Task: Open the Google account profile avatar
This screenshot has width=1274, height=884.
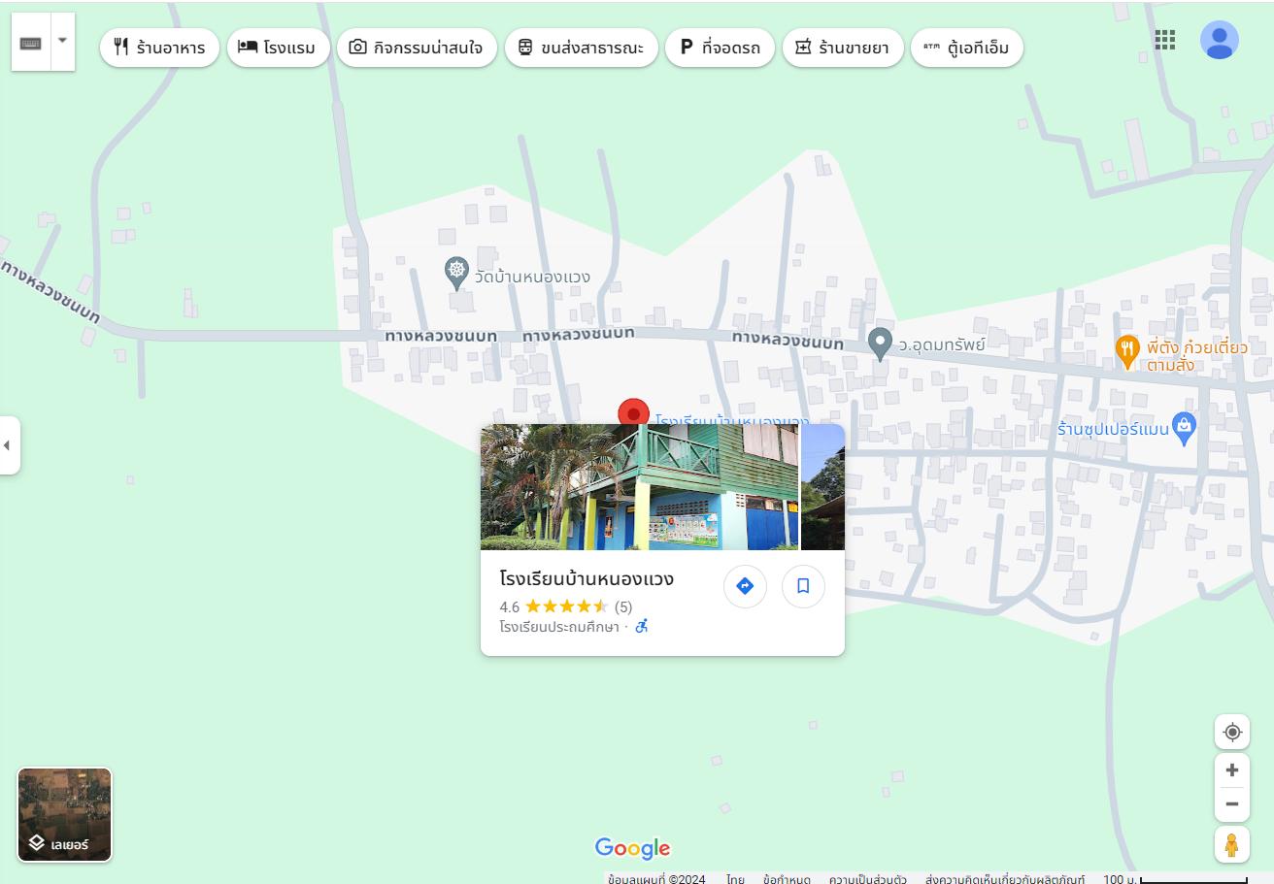Action: pyautogui.click(x=1219, y=40)
